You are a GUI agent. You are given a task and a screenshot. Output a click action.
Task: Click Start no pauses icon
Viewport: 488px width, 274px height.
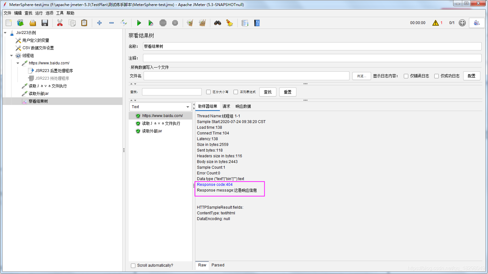tap(151, 23)
